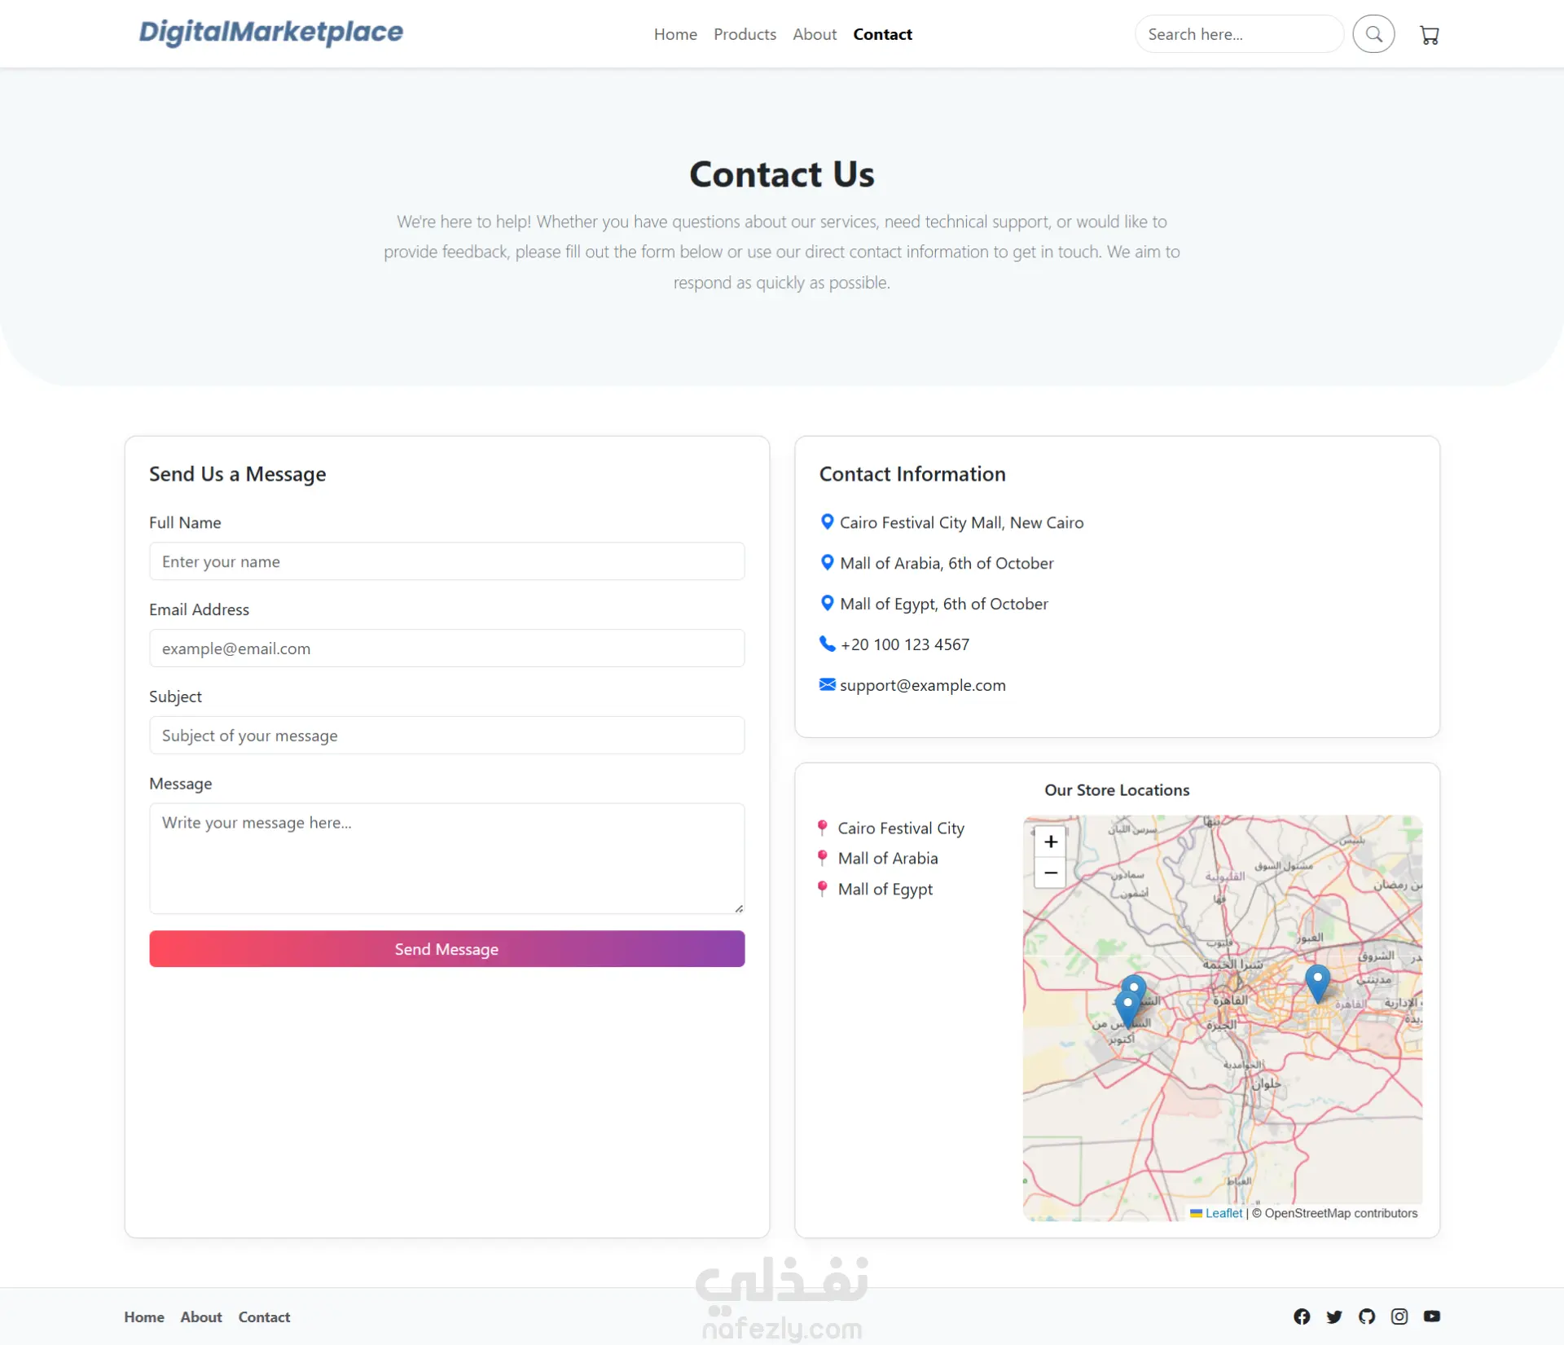Click the footer Contact link
This screenshot has height=1345, width=1564.
coord(264,1316)
